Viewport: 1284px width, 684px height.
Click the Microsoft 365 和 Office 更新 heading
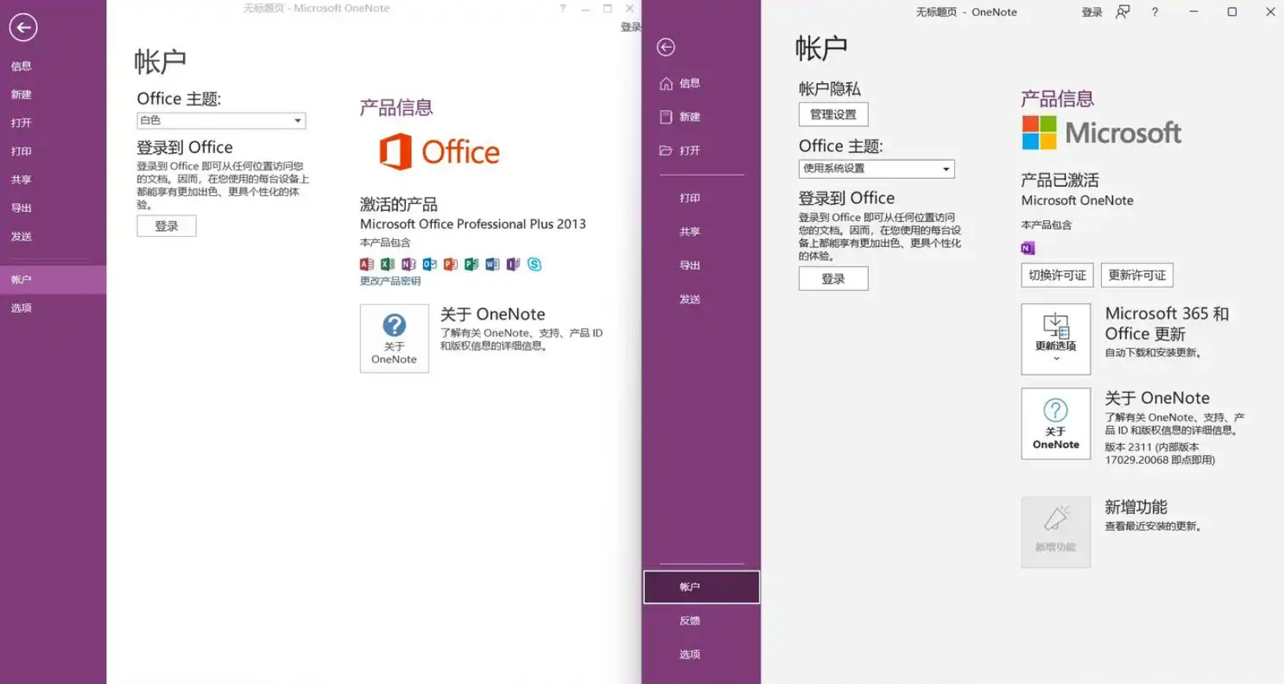tap(1167, 323)
